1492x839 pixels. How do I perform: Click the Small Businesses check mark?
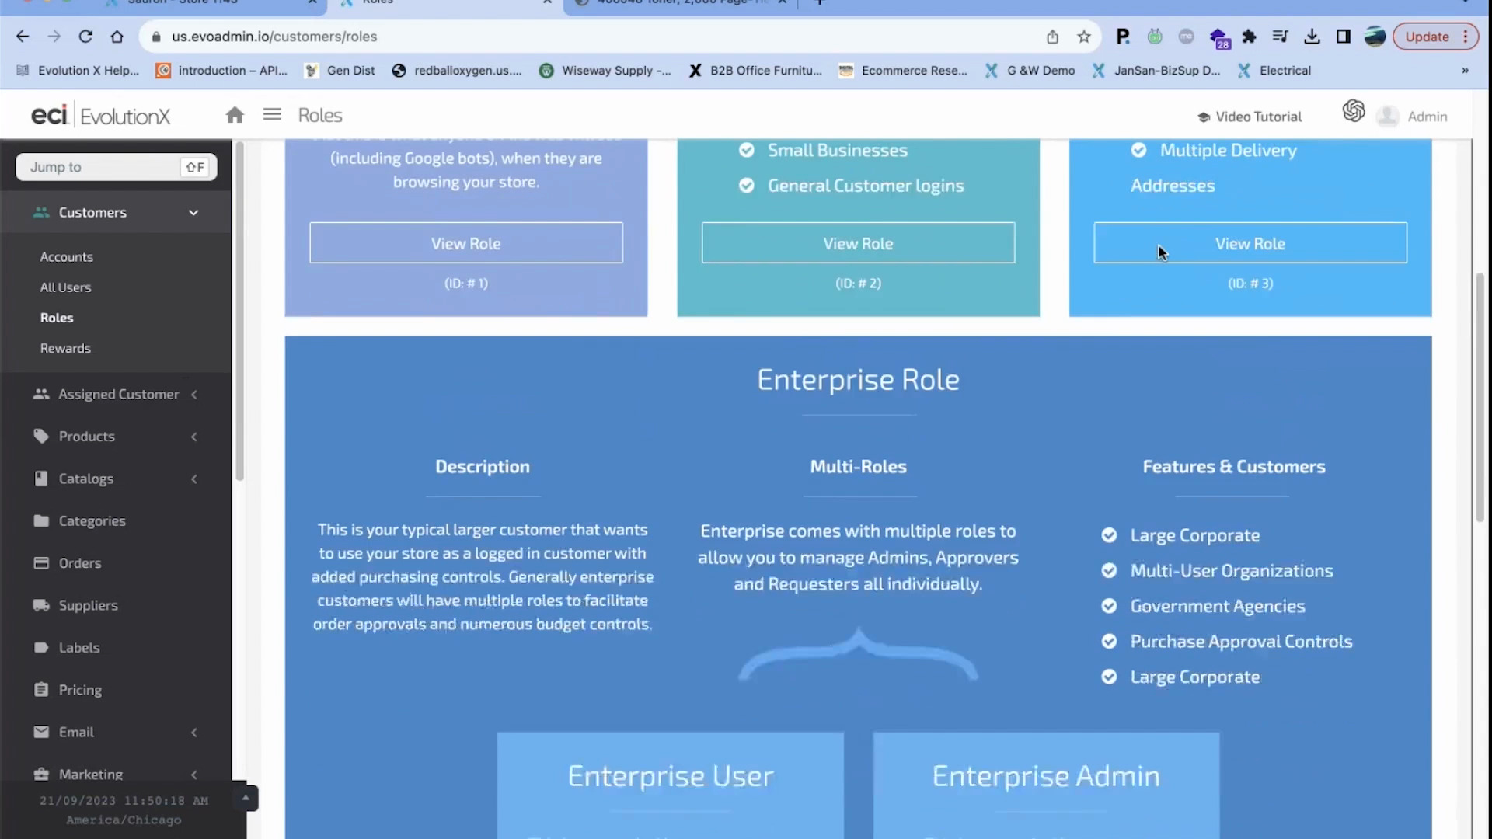[746, 150]
